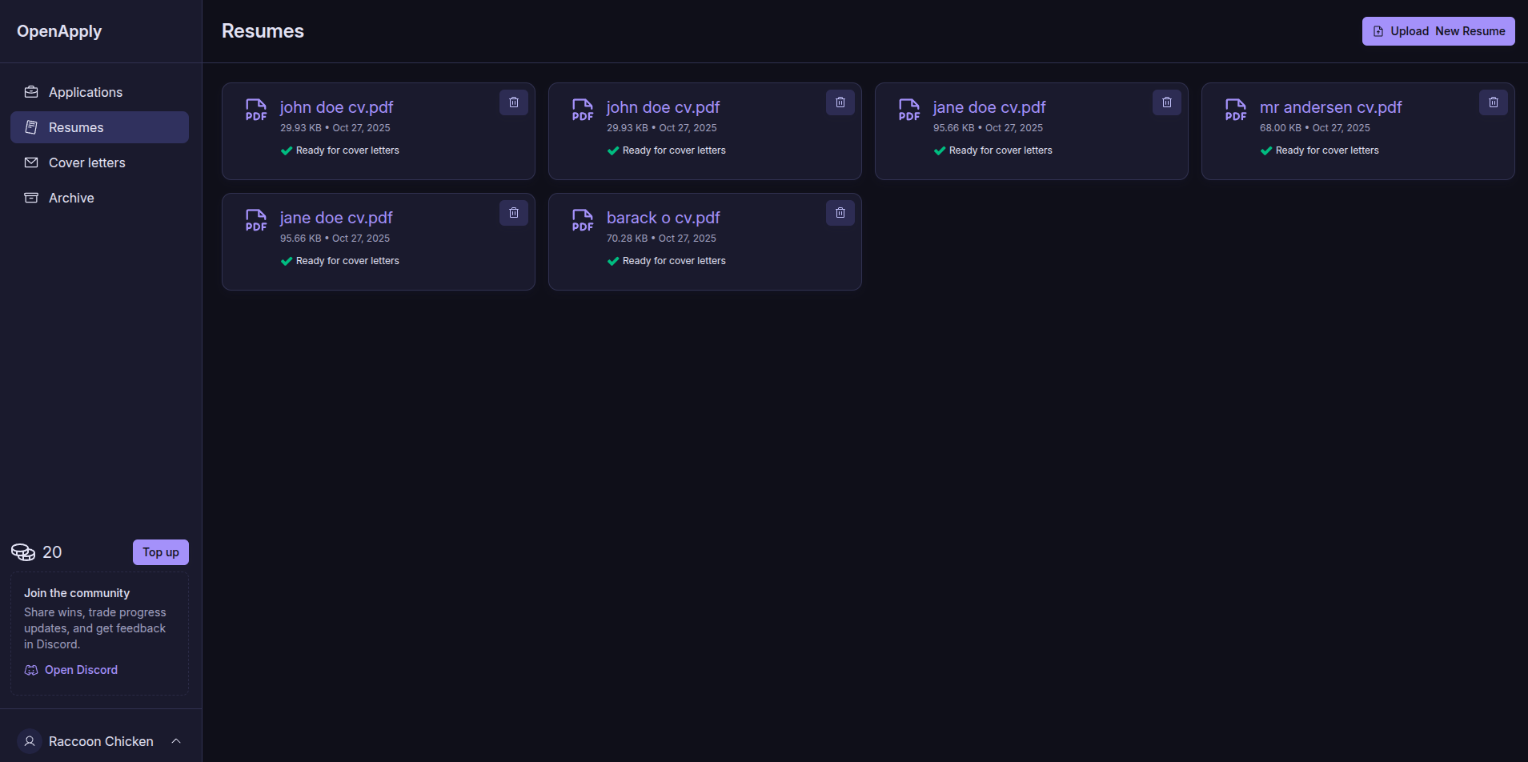The image size is (1528, 762).
Task: Trash the jane doe cv.pdf beside barack o
Action: [x=514, y=213]
